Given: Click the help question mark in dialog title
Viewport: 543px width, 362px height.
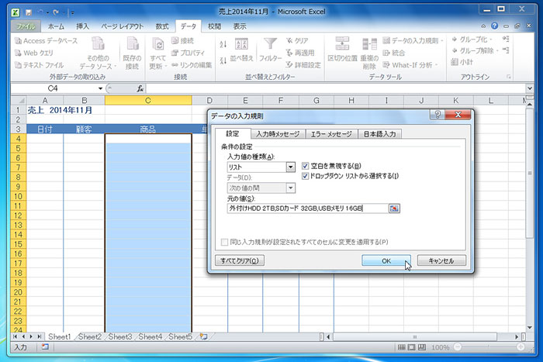Looking at the screenshot, I should 438,115.
